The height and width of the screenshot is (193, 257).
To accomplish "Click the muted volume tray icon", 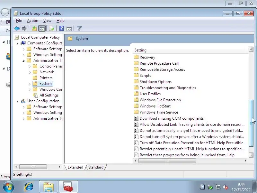I will click(x=226, y=187).
